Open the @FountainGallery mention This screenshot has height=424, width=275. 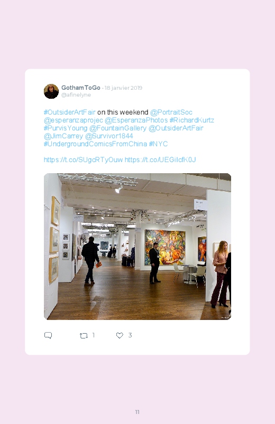[x=118, y=128]
